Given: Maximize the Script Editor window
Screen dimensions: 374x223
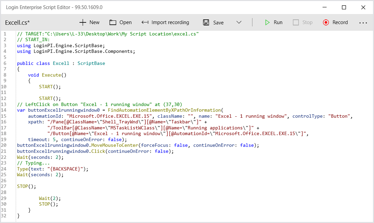Looking at the screenshot, I should pyautogui.click(x=344, y=7).
